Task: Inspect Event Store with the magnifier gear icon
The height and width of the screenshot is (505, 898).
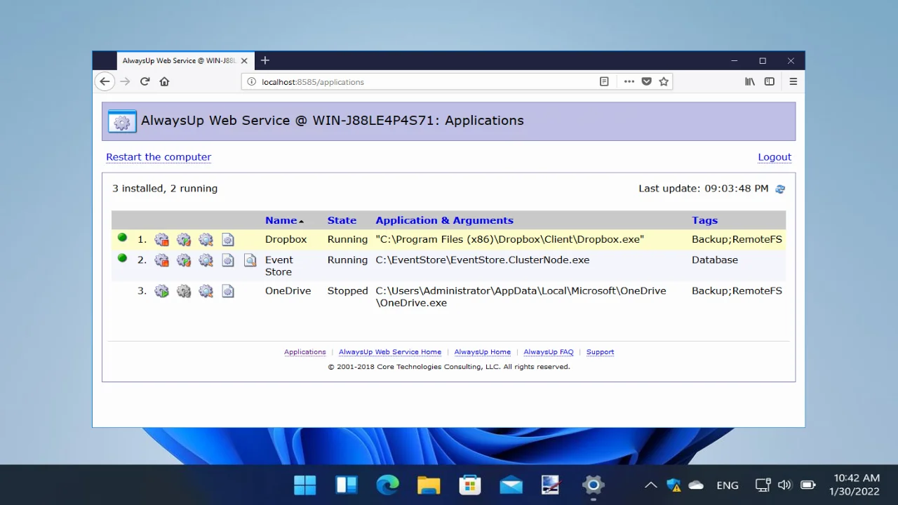Action: point(206,260)
